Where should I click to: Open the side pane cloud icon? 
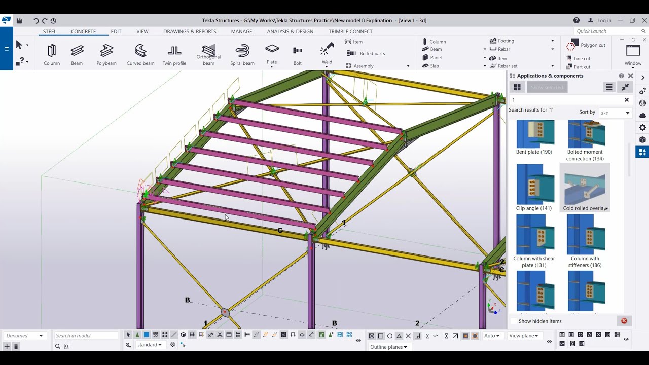pyautogui.click(x=642, y=115)
